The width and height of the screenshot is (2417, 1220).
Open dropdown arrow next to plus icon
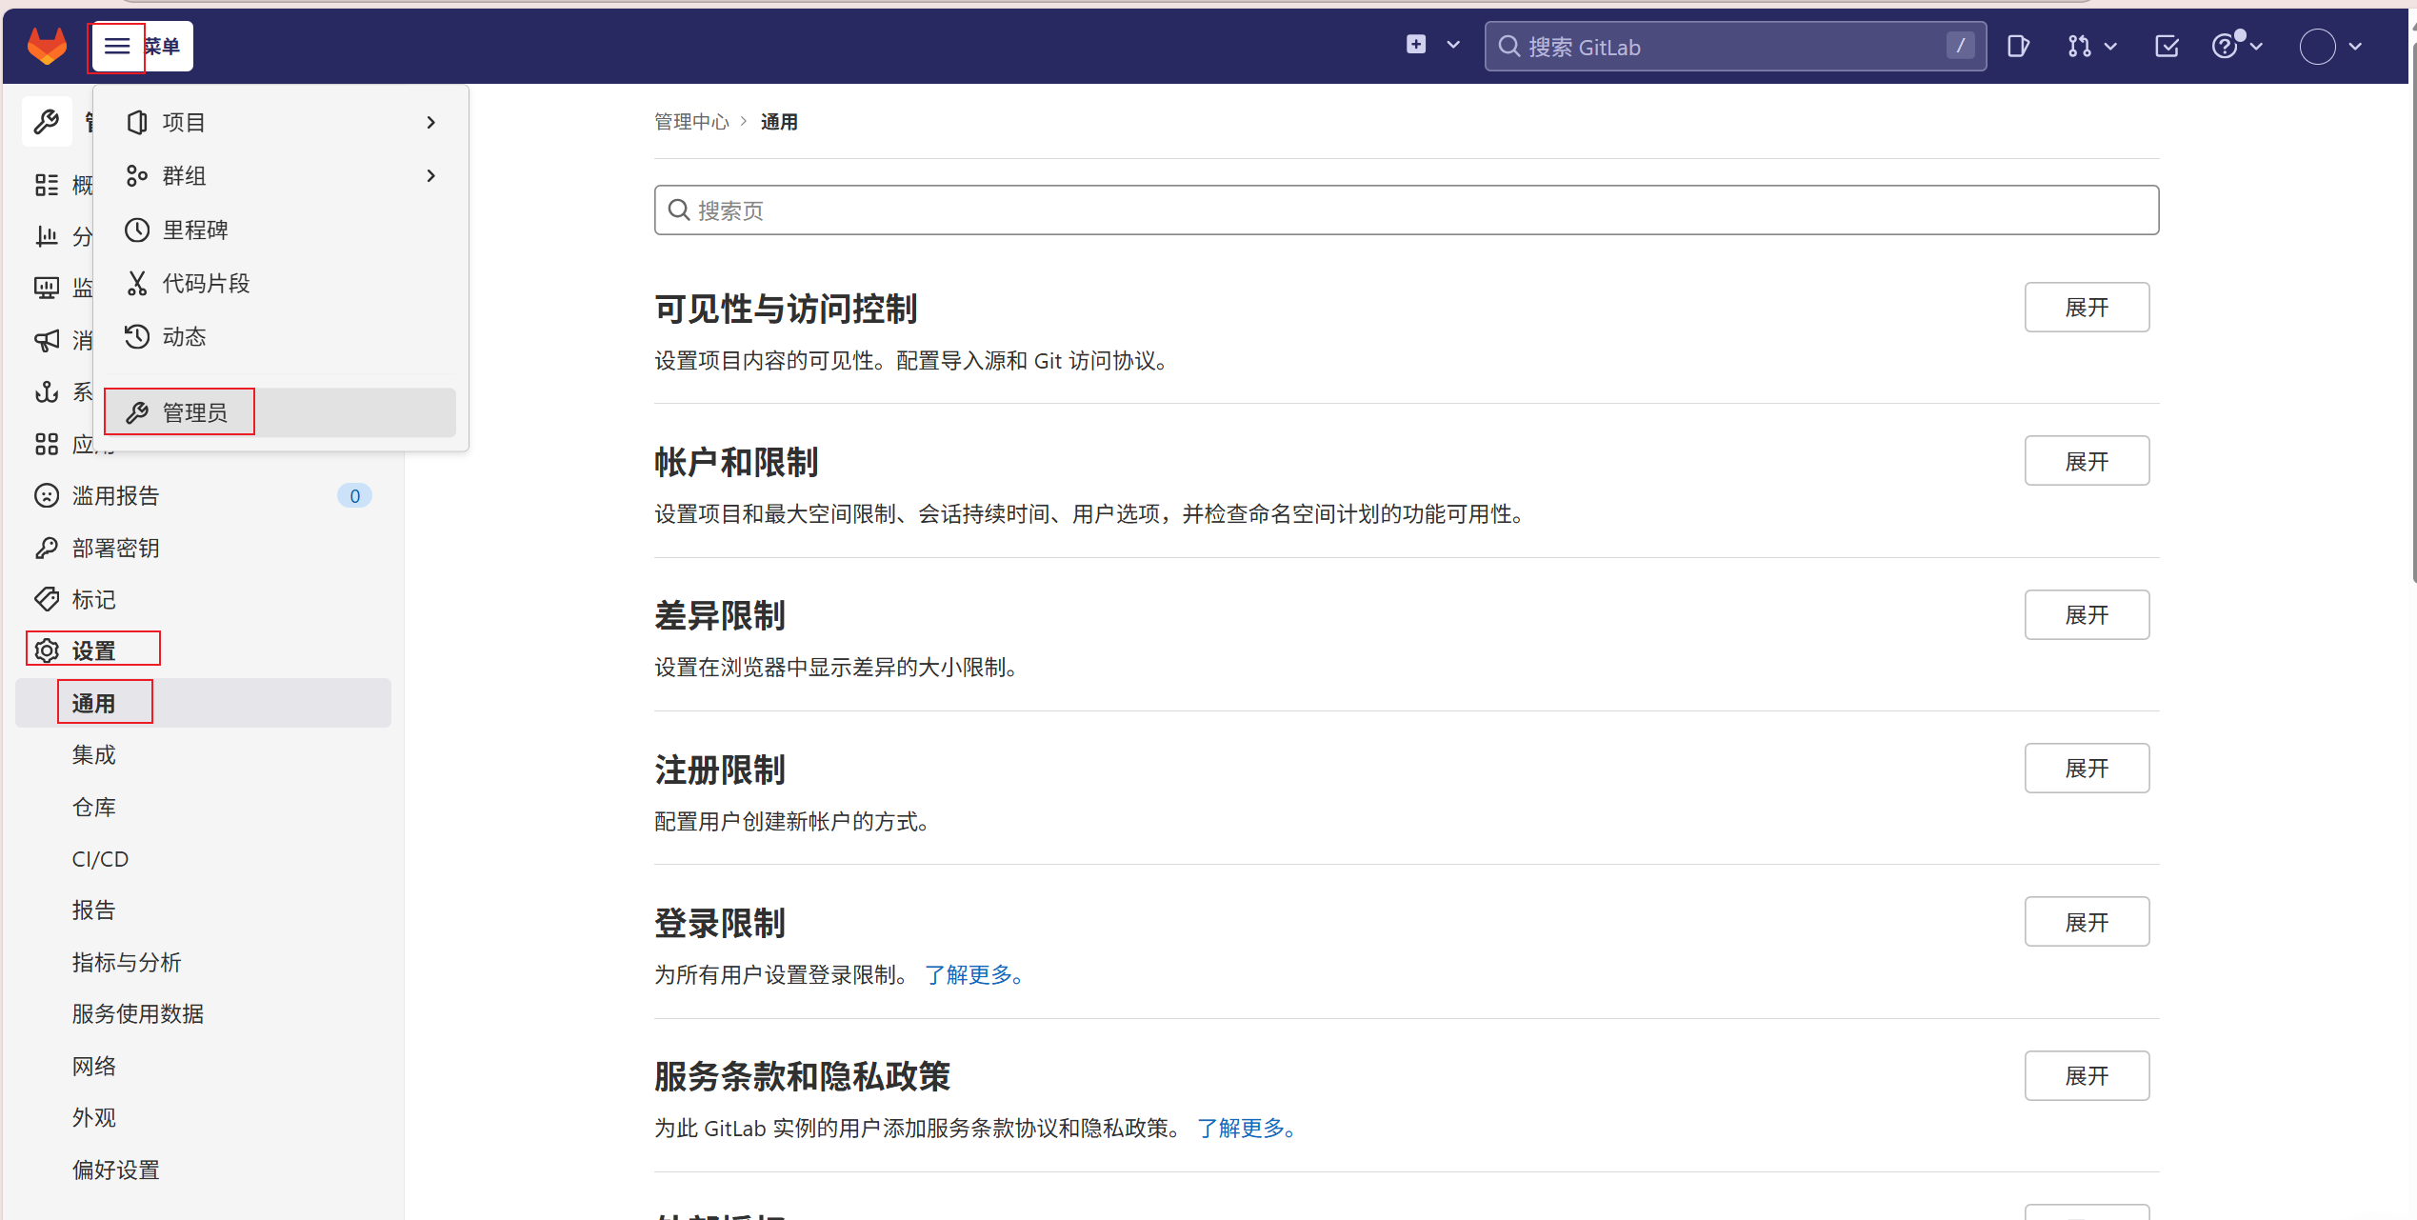click(1453, 45)
